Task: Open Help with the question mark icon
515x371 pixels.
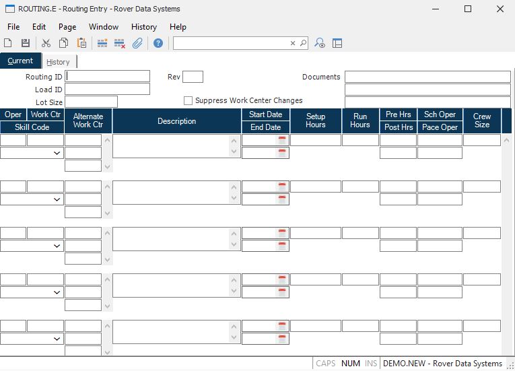Action: [x=158, y=43]
